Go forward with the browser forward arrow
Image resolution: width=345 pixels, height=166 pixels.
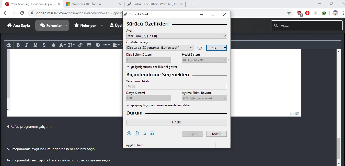[14, 13]
